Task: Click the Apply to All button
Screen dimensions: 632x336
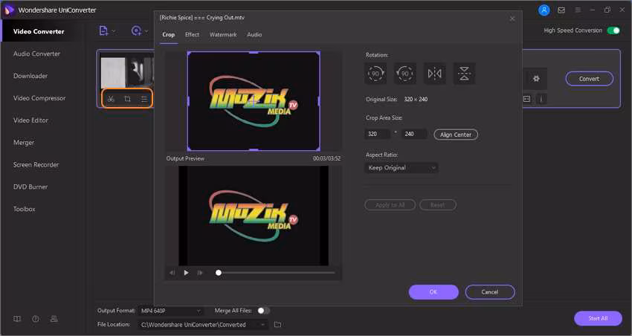Action: point(390,205)
